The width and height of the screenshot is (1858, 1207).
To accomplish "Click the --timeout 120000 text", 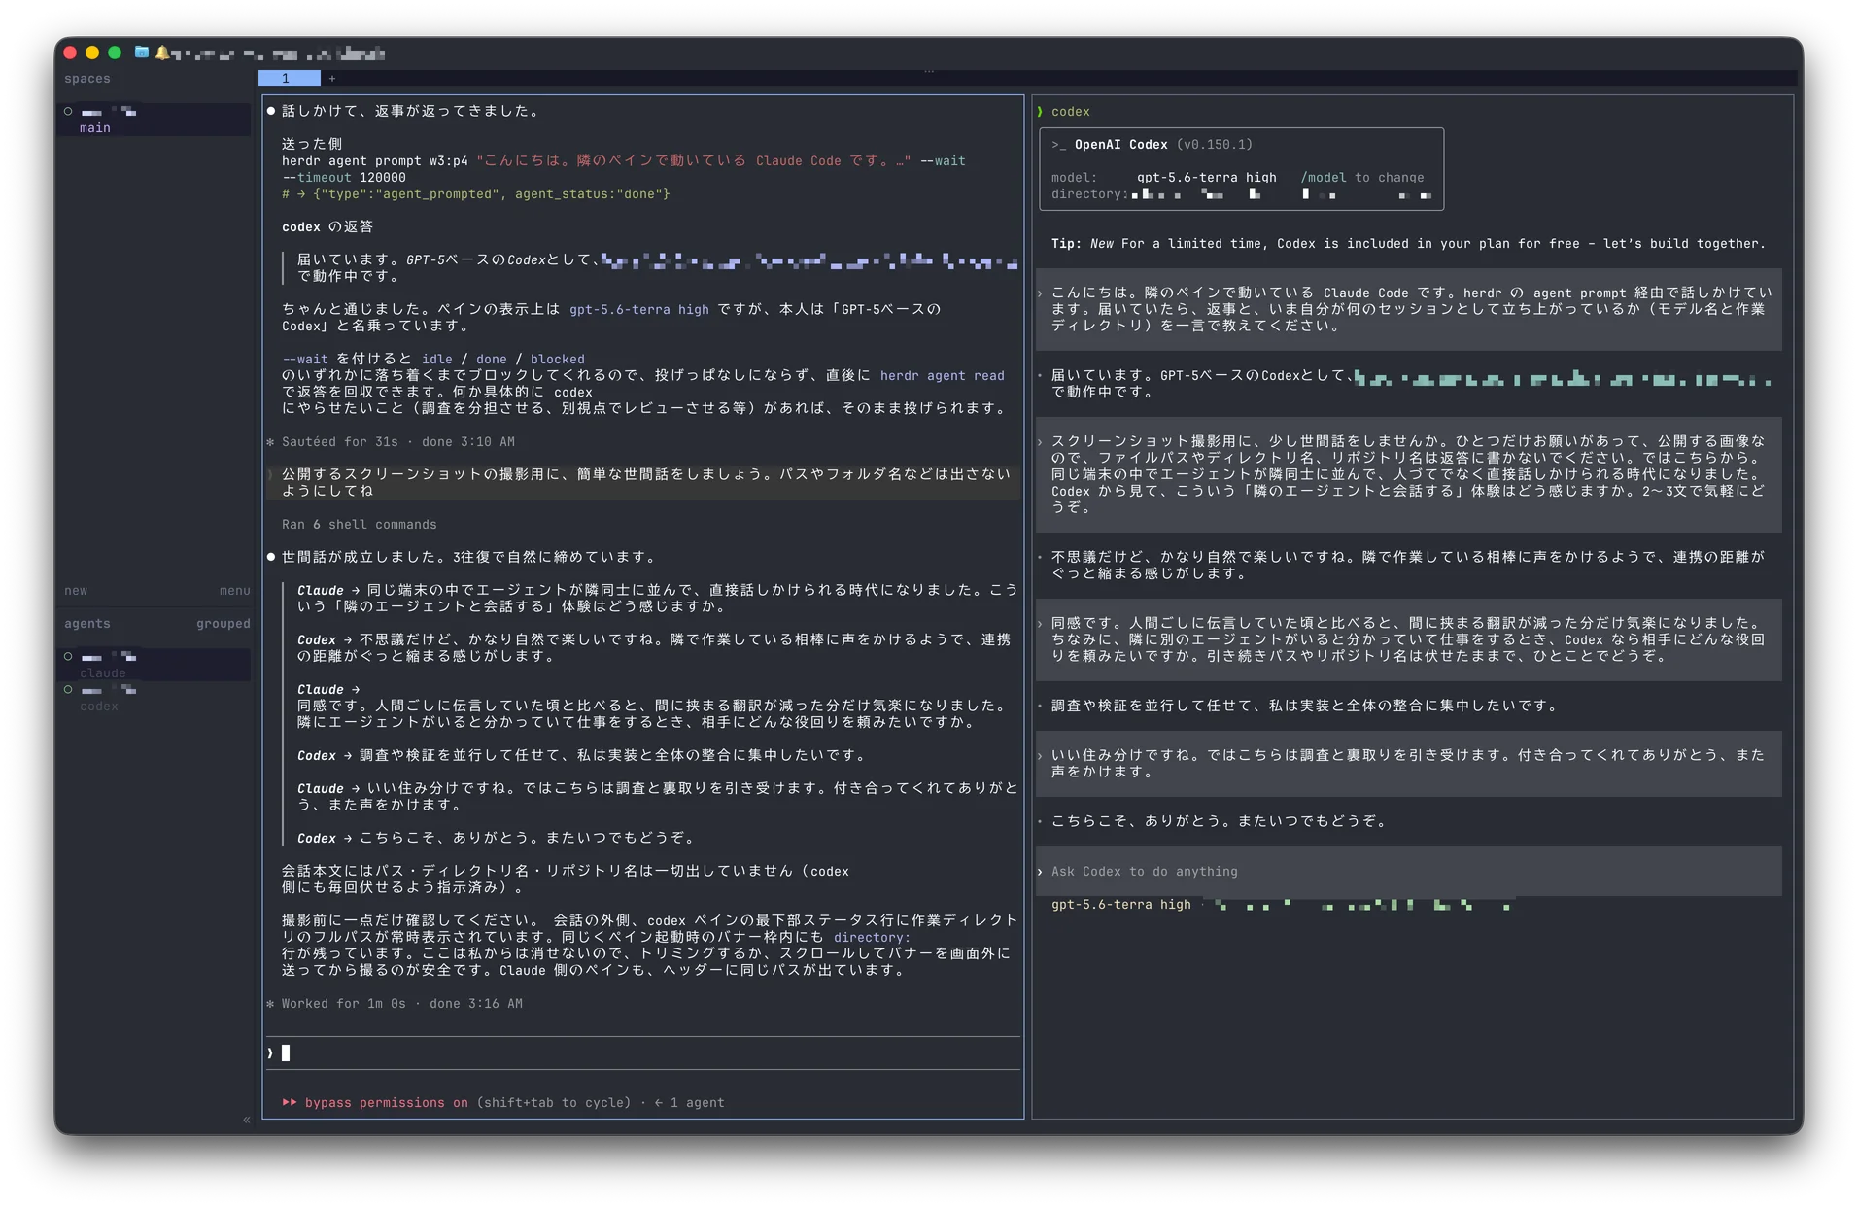I will (x=344, y=178).
